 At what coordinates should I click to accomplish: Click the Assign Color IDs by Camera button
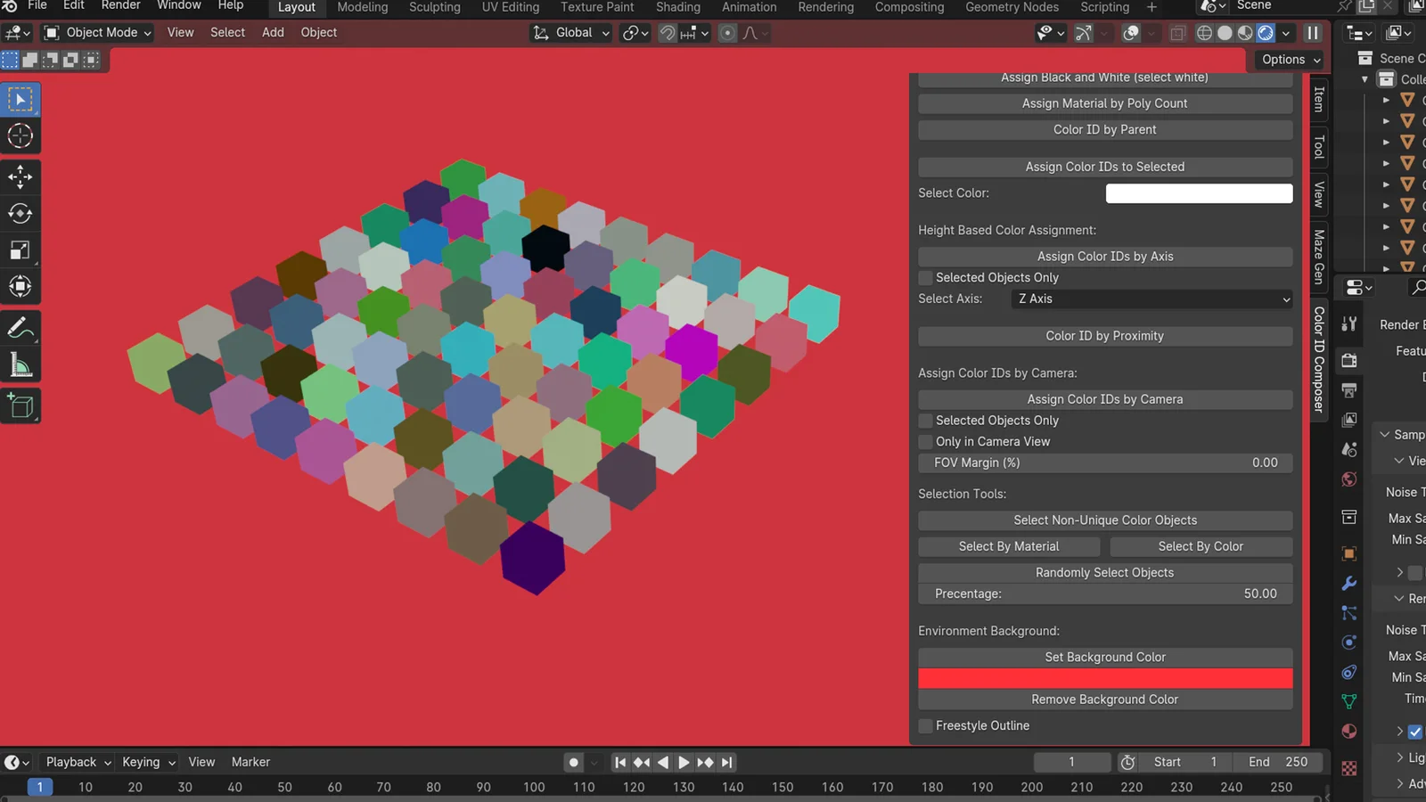point(1104,399)
